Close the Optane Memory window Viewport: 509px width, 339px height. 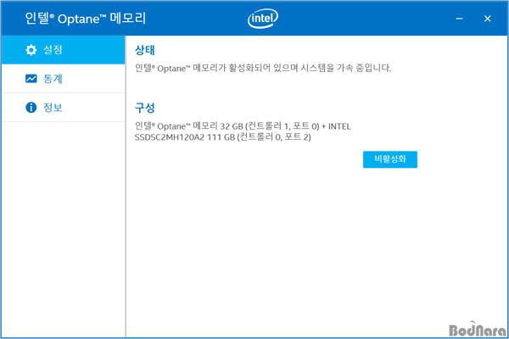pos(487,18)
